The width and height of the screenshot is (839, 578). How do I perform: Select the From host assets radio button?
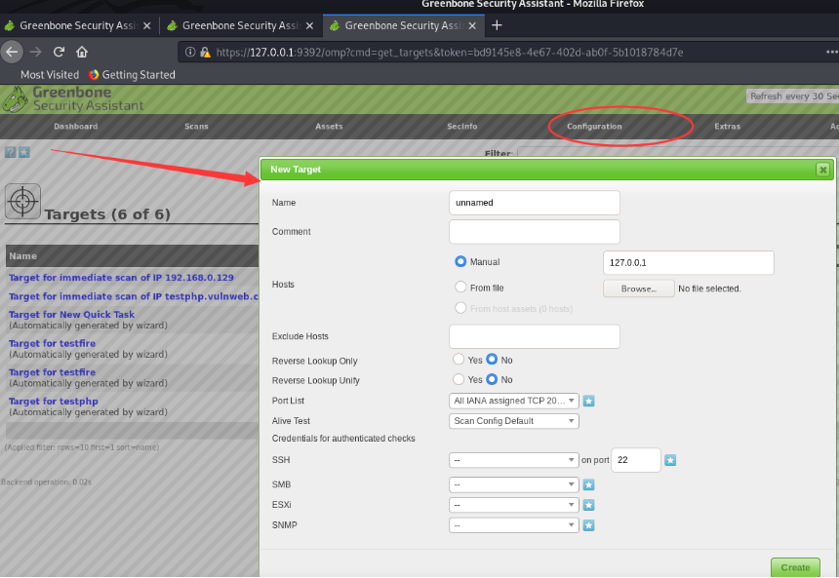tap(460, 308)
